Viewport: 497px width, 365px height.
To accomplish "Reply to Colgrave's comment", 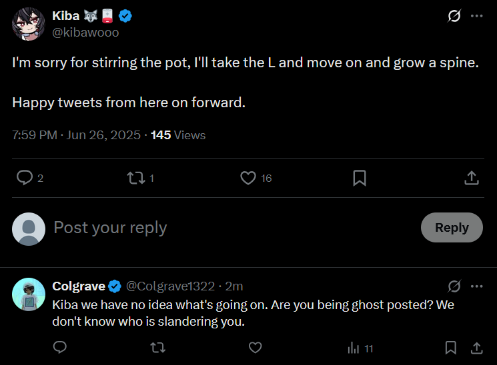I will pyautogui.click(x=59, y=348).
